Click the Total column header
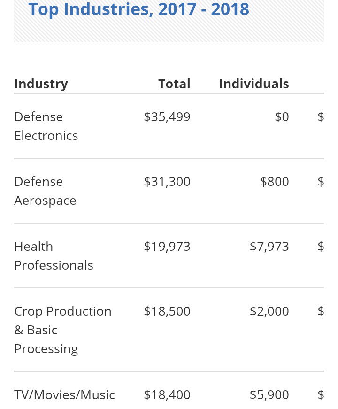This screenshot has width=338, height=409. (174, 84)
